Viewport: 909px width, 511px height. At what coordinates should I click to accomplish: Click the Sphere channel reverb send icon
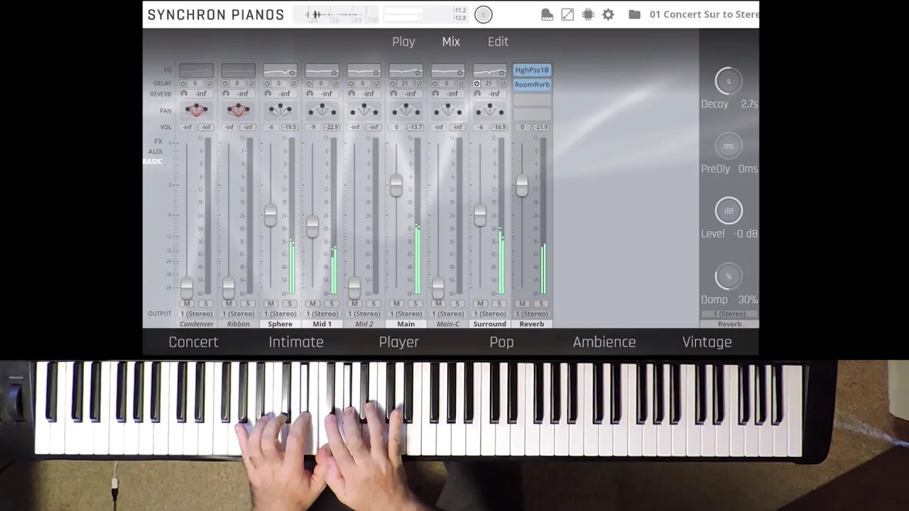tap(268, 94)
